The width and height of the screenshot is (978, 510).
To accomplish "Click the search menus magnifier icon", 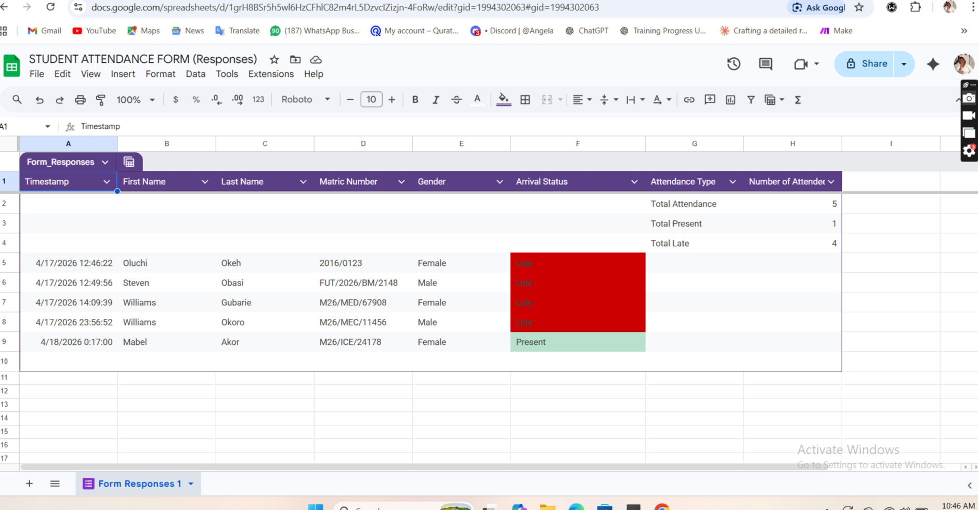I will click(17, 99).
